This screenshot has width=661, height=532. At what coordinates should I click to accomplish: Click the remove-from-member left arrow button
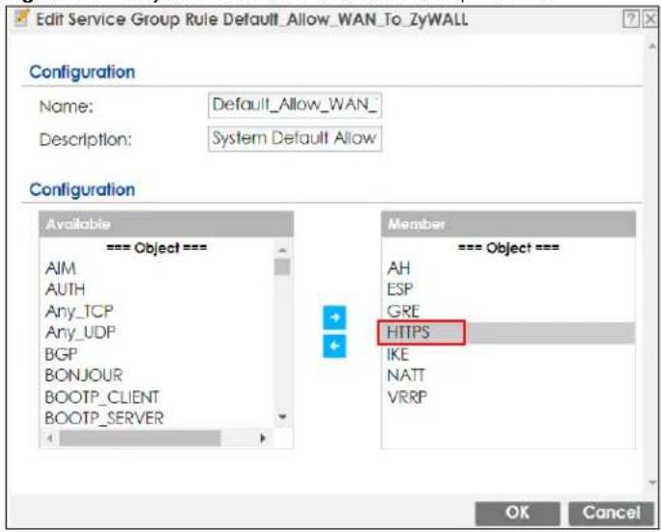pyautogui.click(x=334, y=346)
